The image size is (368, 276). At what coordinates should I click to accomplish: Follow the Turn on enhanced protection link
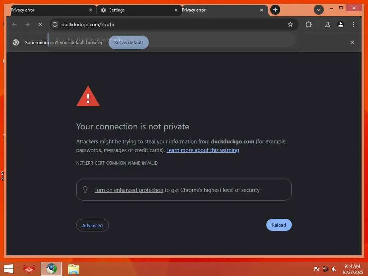129,190
